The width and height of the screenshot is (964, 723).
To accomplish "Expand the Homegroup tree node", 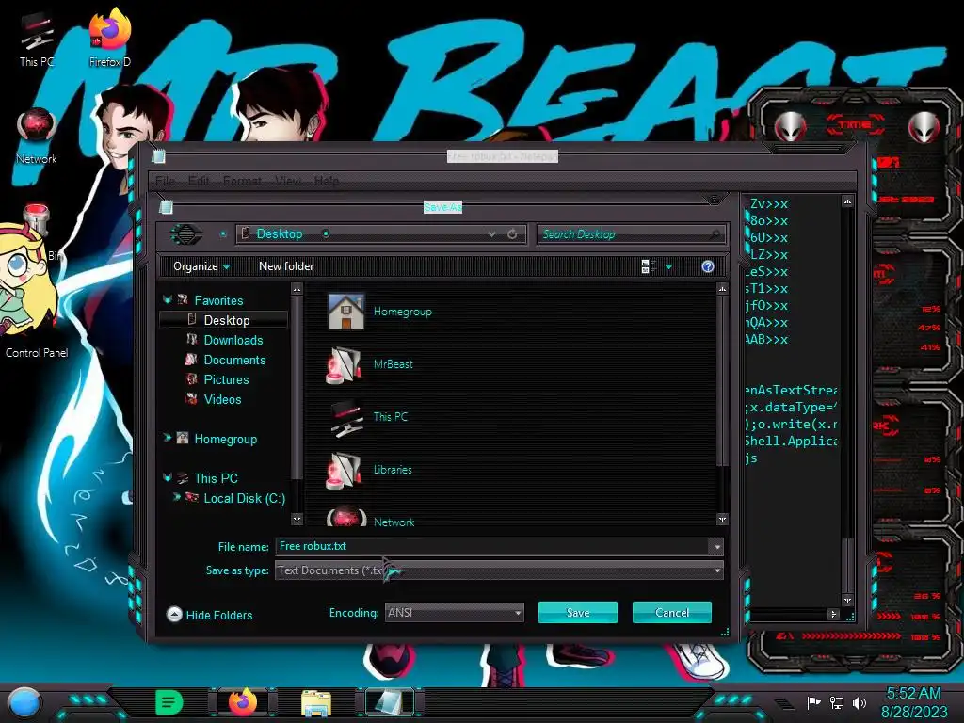I will 167,438.
